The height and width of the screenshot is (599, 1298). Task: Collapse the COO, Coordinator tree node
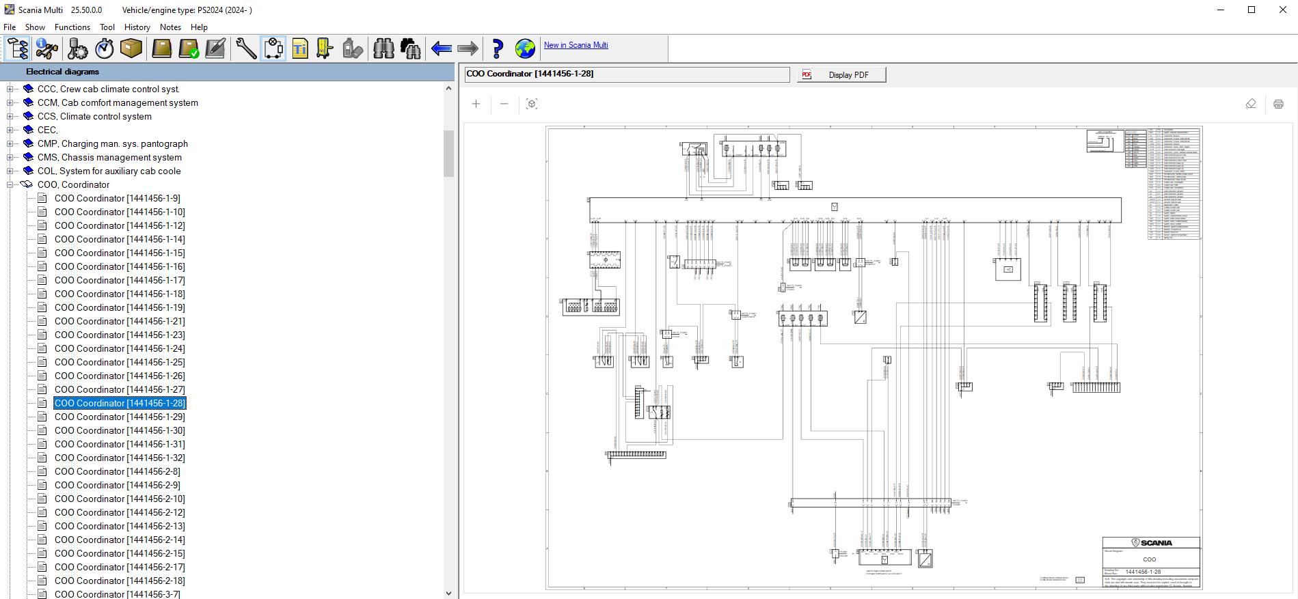click(10, 184)
